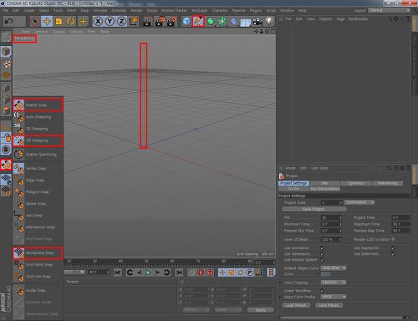This screenshot has width=418, height=321.
Task: Toggle Vertex Snap
Action: click(x=38, y=168)
